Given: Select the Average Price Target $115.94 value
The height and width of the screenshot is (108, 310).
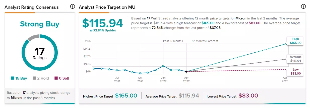Looking at the screenshot, I should [x=189, y=96].
